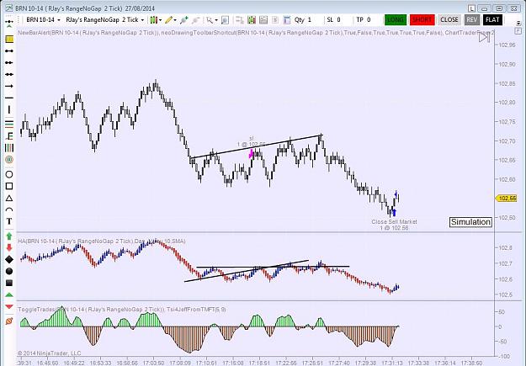This screenshot has height=366, width=526.
Task: Select the Fibonacci circle tool
Action: (9, 160)
